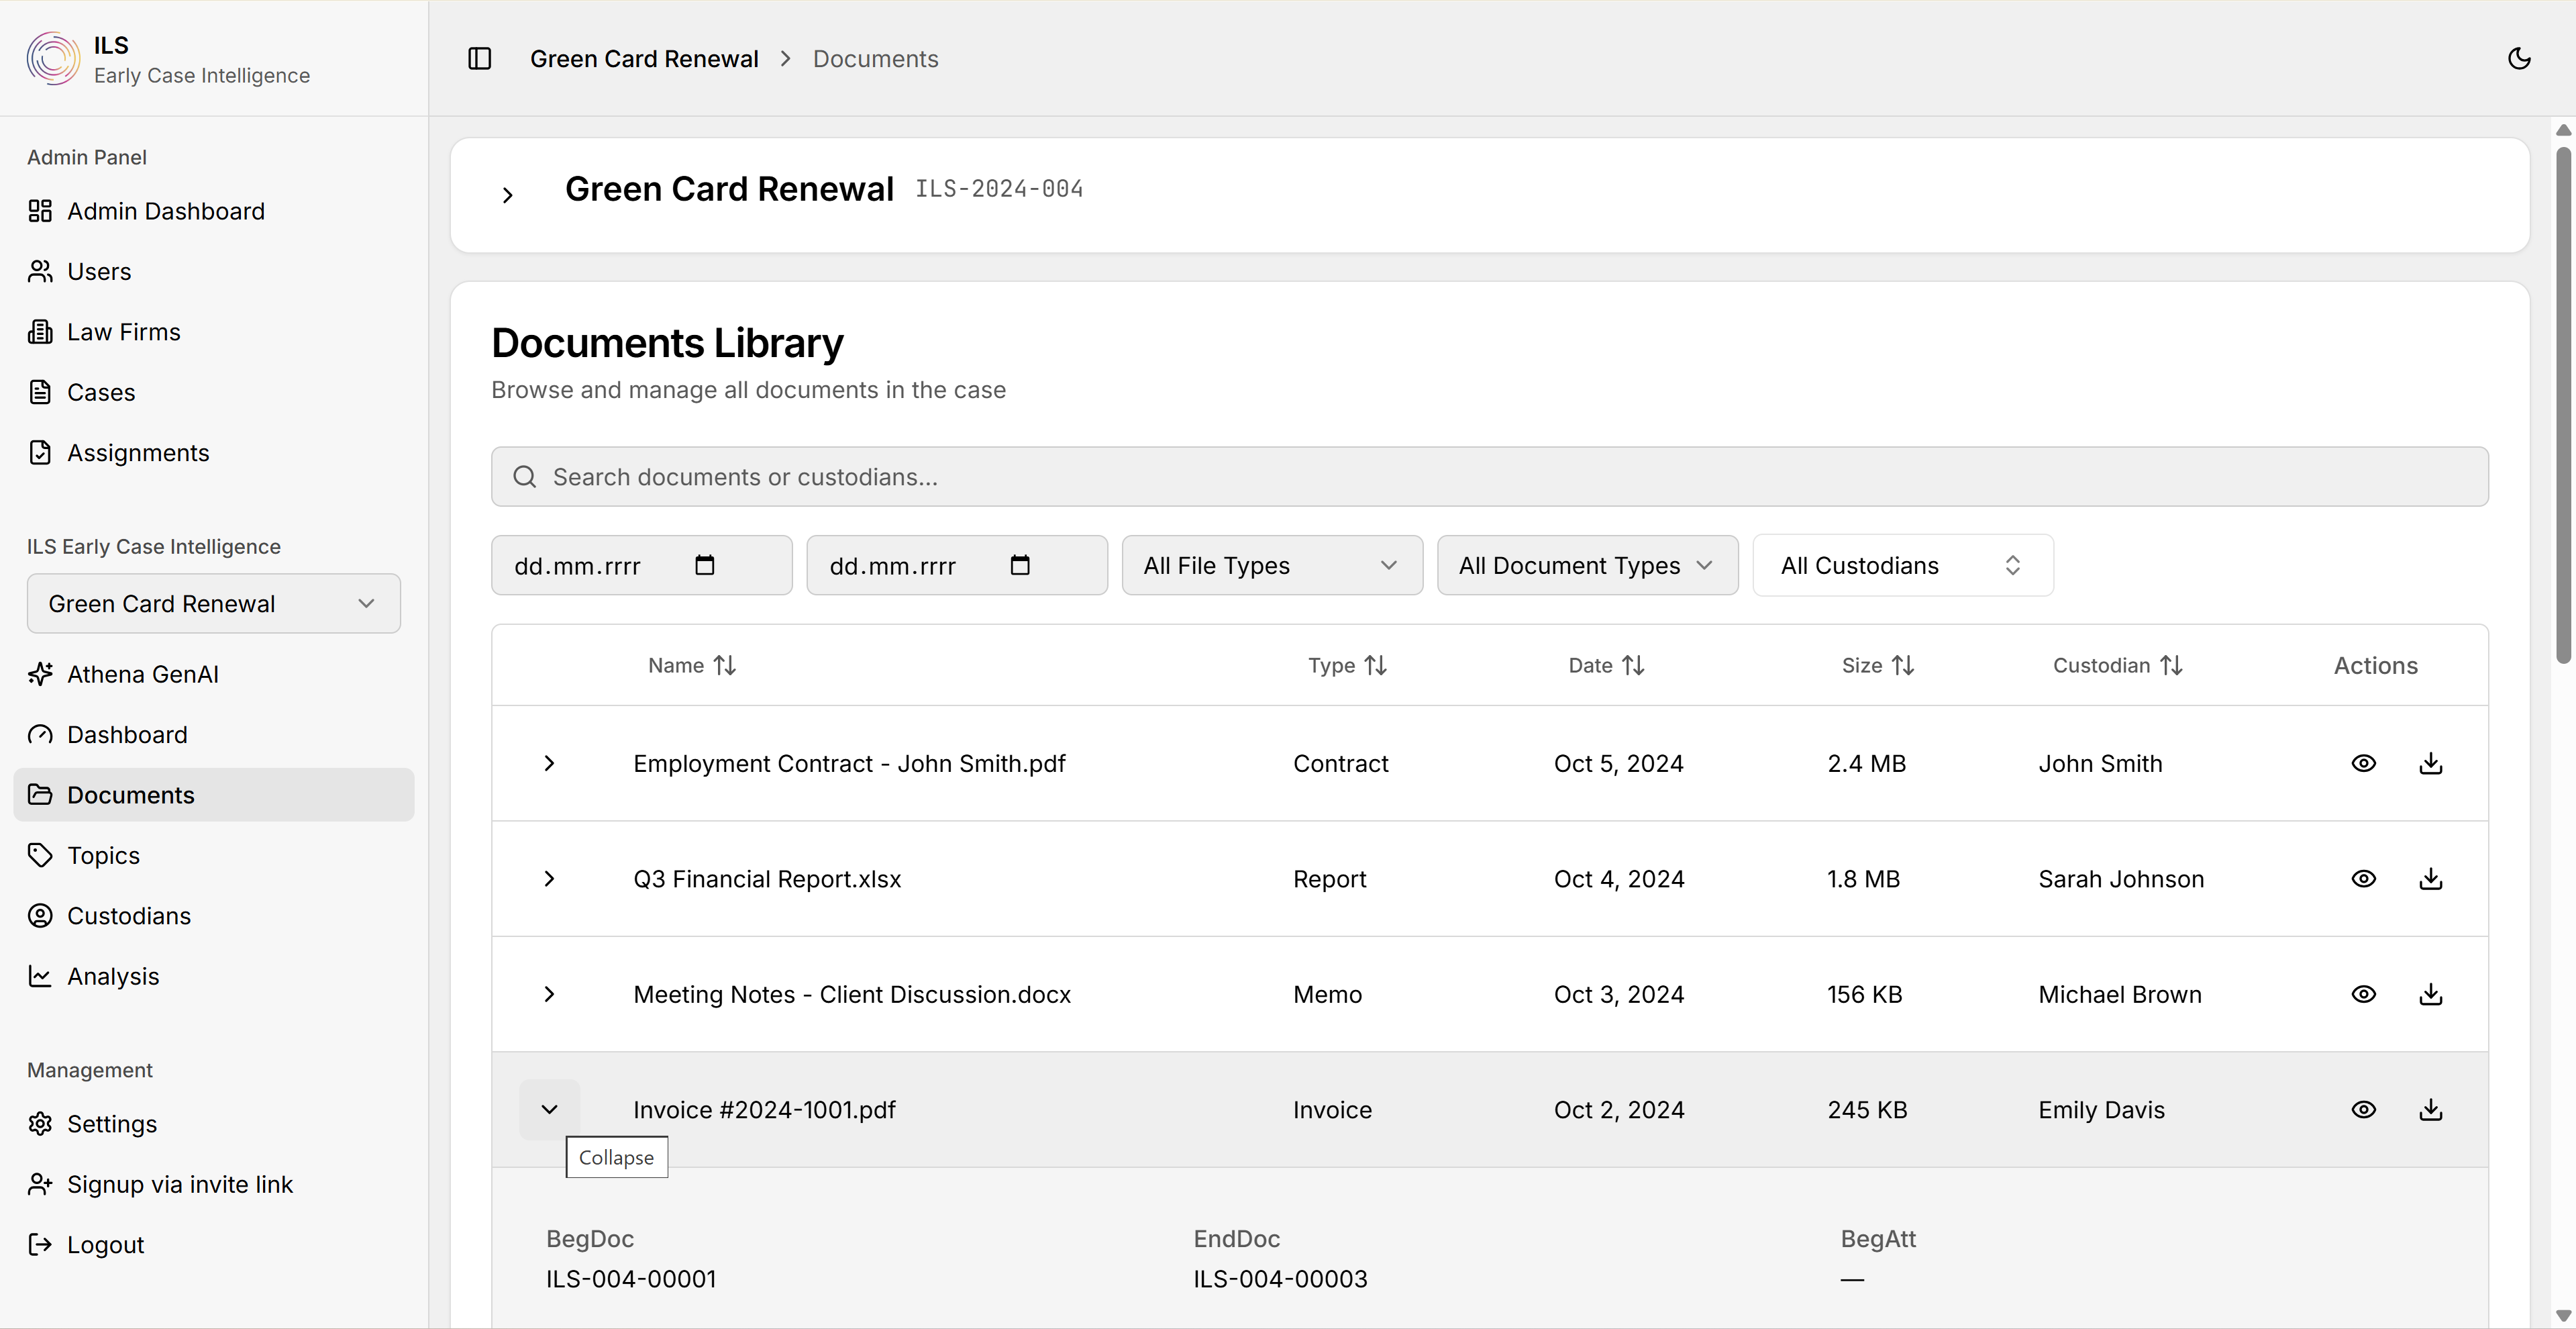
Task: Click the Documents folder icon in sidebar
Action: [40, 795]
